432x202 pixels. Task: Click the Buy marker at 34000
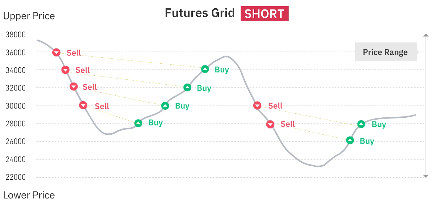point(205,69)
